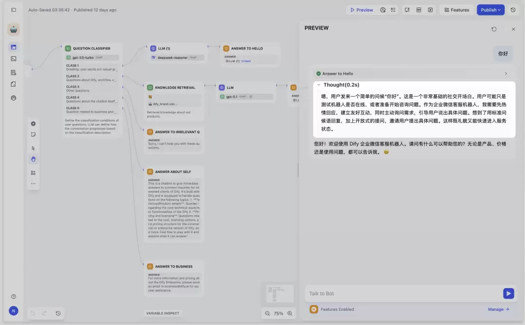Send message with blue arrow button

[x=508, y=293]
